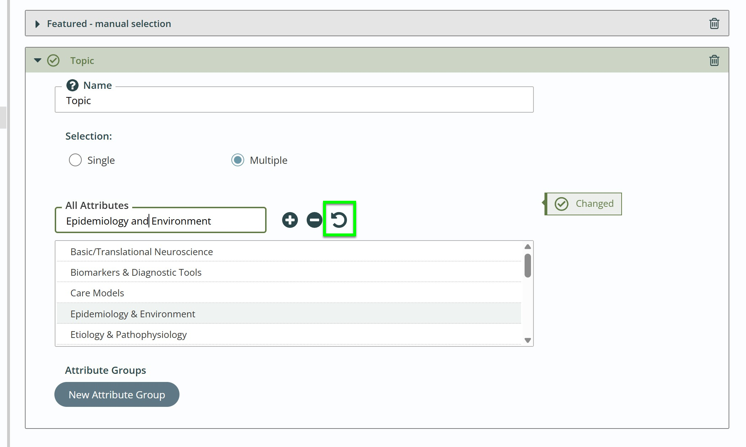The height and width of the screenshot is (447, 746).
Task: Expand the Featured manual selection panel
Action: (x=37, y=24)
